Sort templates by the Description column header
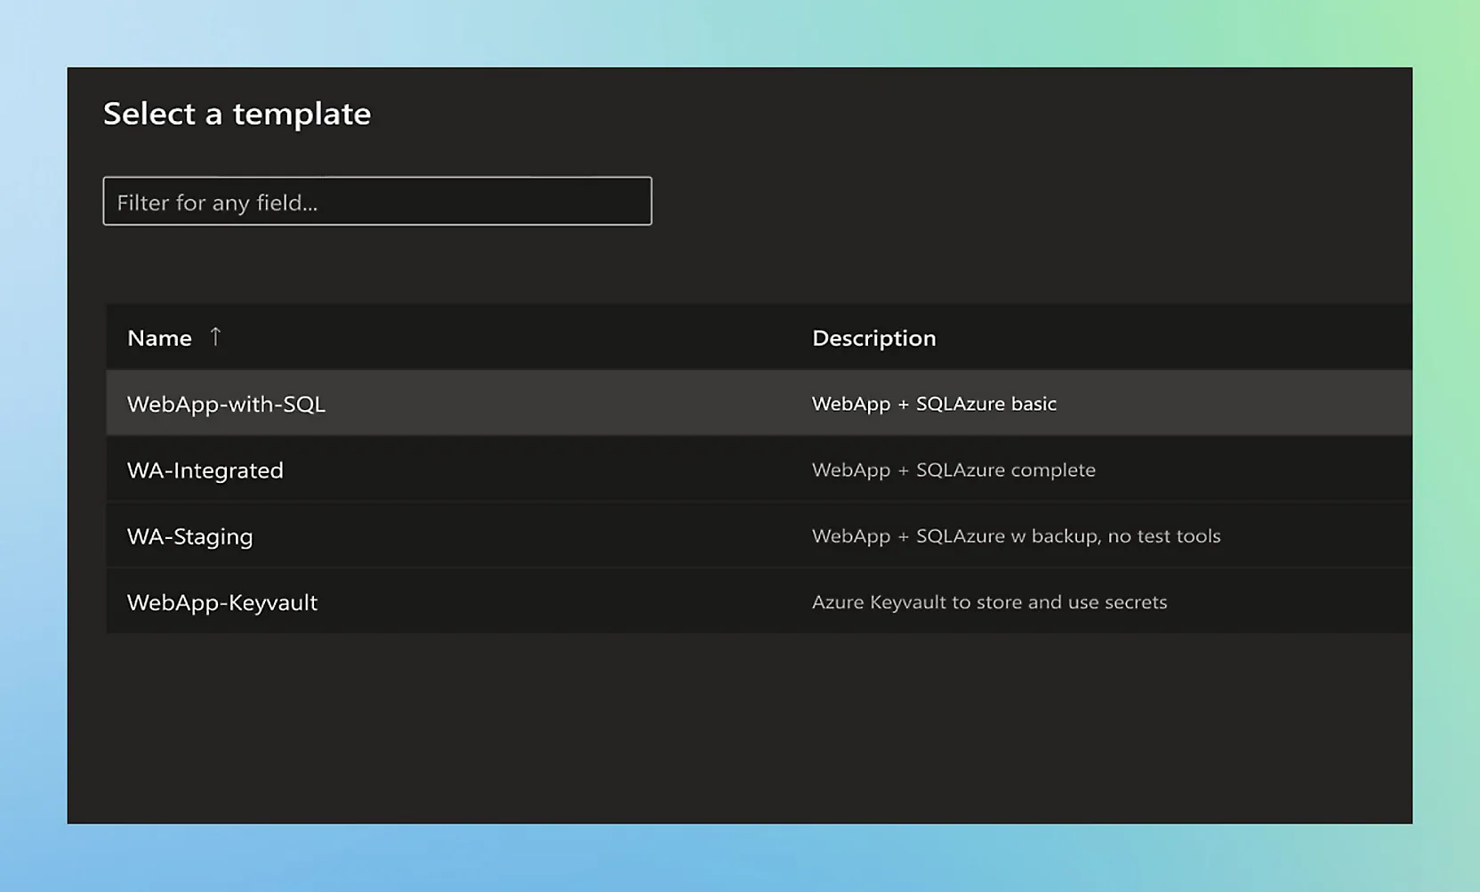The height and width of the screenshot is (892, 1480). (873, 338)
